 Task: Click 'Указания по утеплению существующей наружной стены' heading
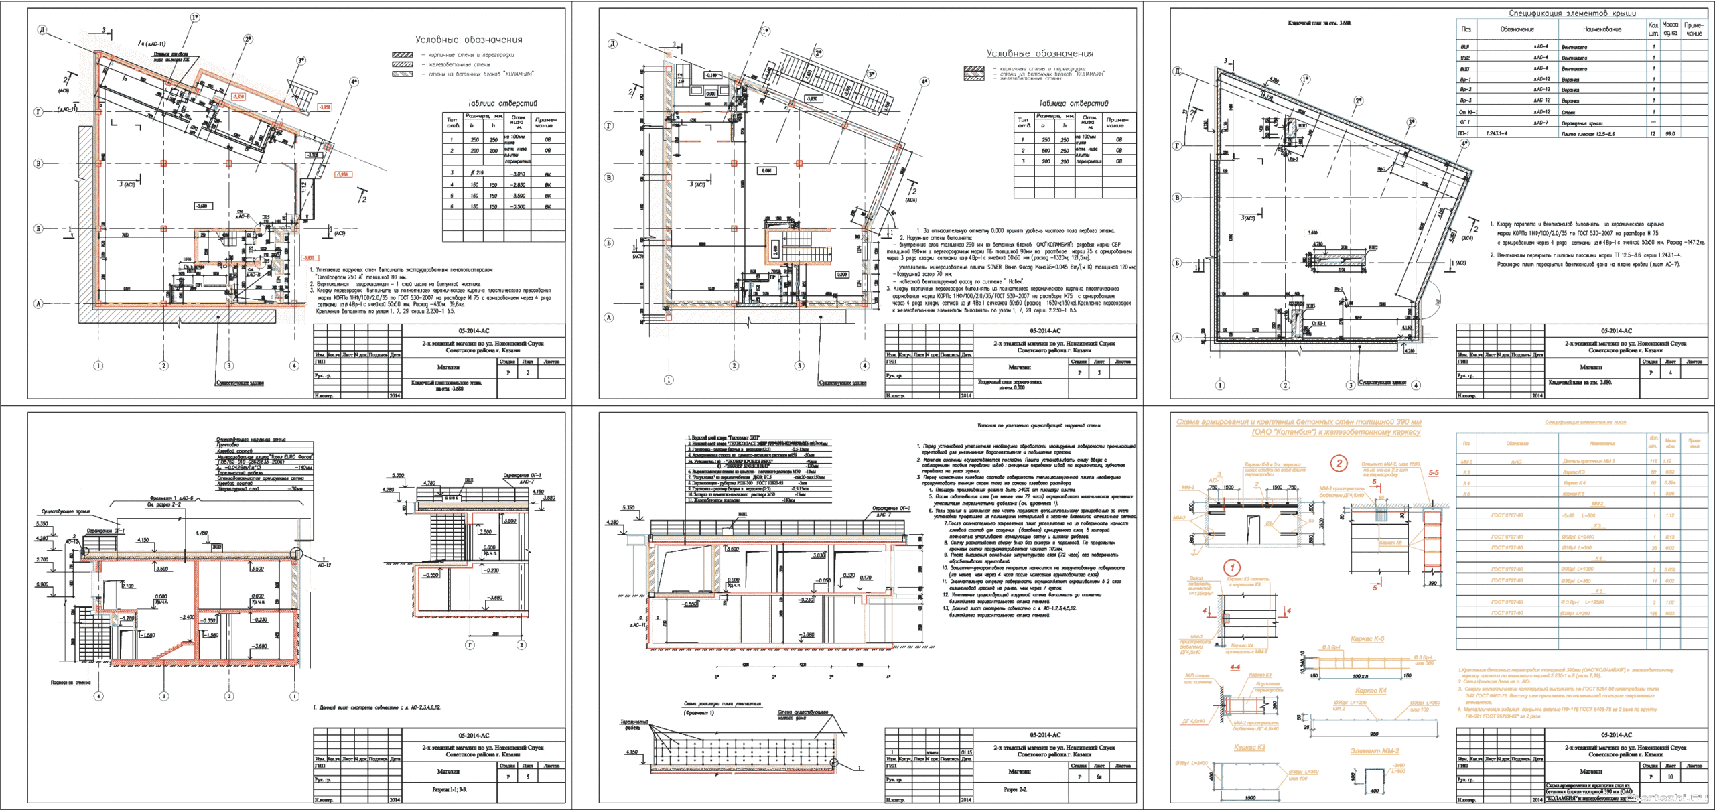pos(1038,425)
